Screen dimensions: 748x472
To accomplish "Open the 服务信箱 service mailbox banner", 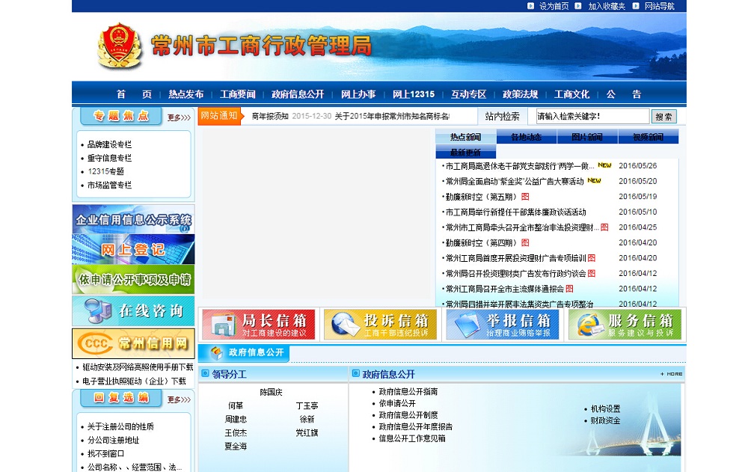I will (x=625, y=325).
